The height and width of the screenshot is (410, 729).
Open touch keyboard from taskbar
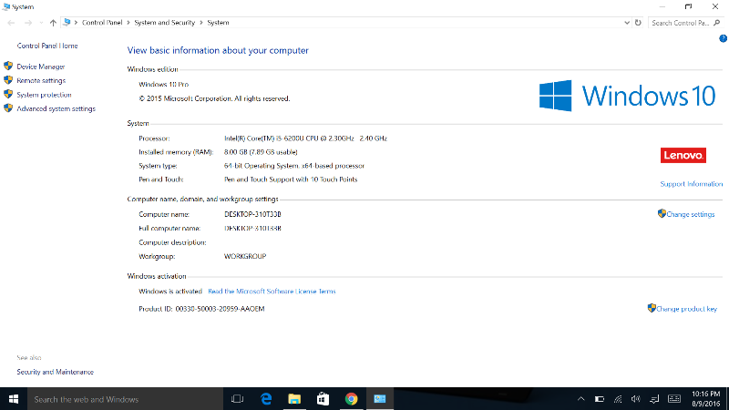(674, 399)
